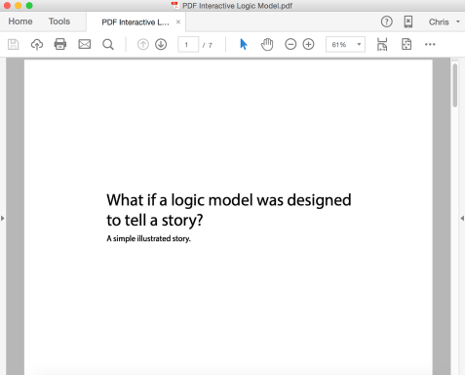Open the Chris account dropdown
465x375 pixels.
click(x=445, y=21)
